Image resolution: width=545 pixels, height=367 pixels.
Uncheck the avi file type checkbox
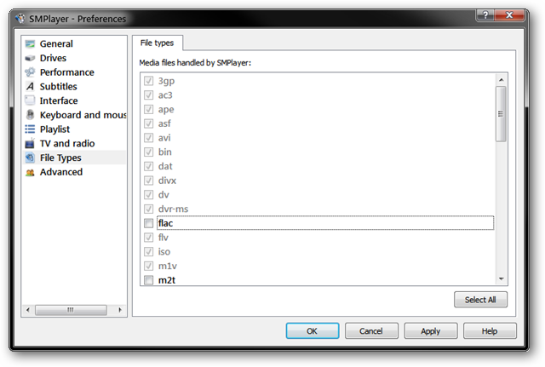pos(148,138)
